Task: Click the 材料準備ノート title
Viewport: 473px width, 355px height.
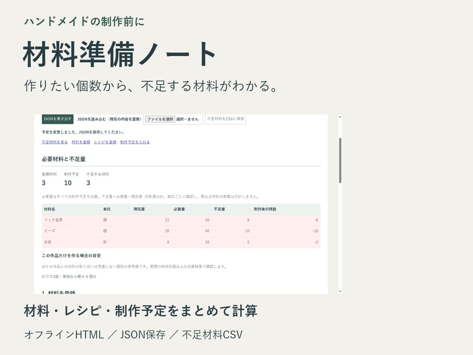Action: [x=120, y=55]
